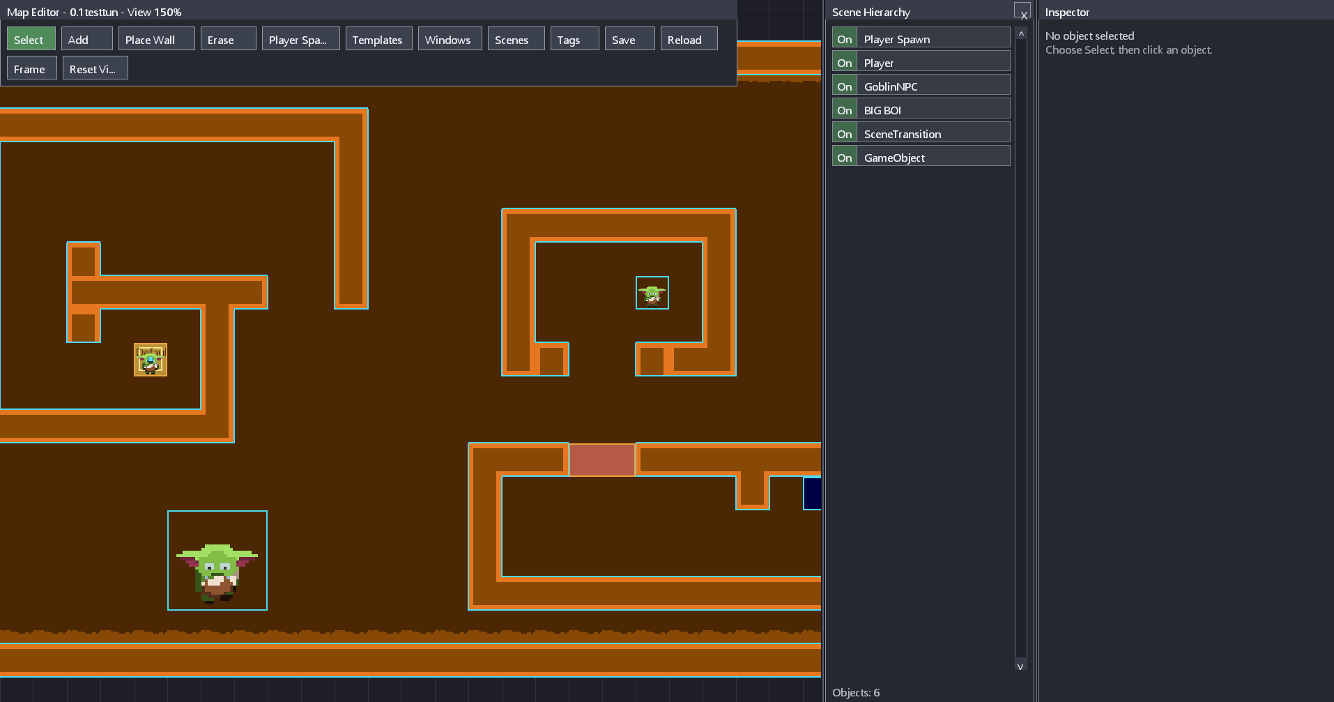Toggle On switch for GameObject
The width and height of the screenshot is (1334, 702).
[845, 157]
